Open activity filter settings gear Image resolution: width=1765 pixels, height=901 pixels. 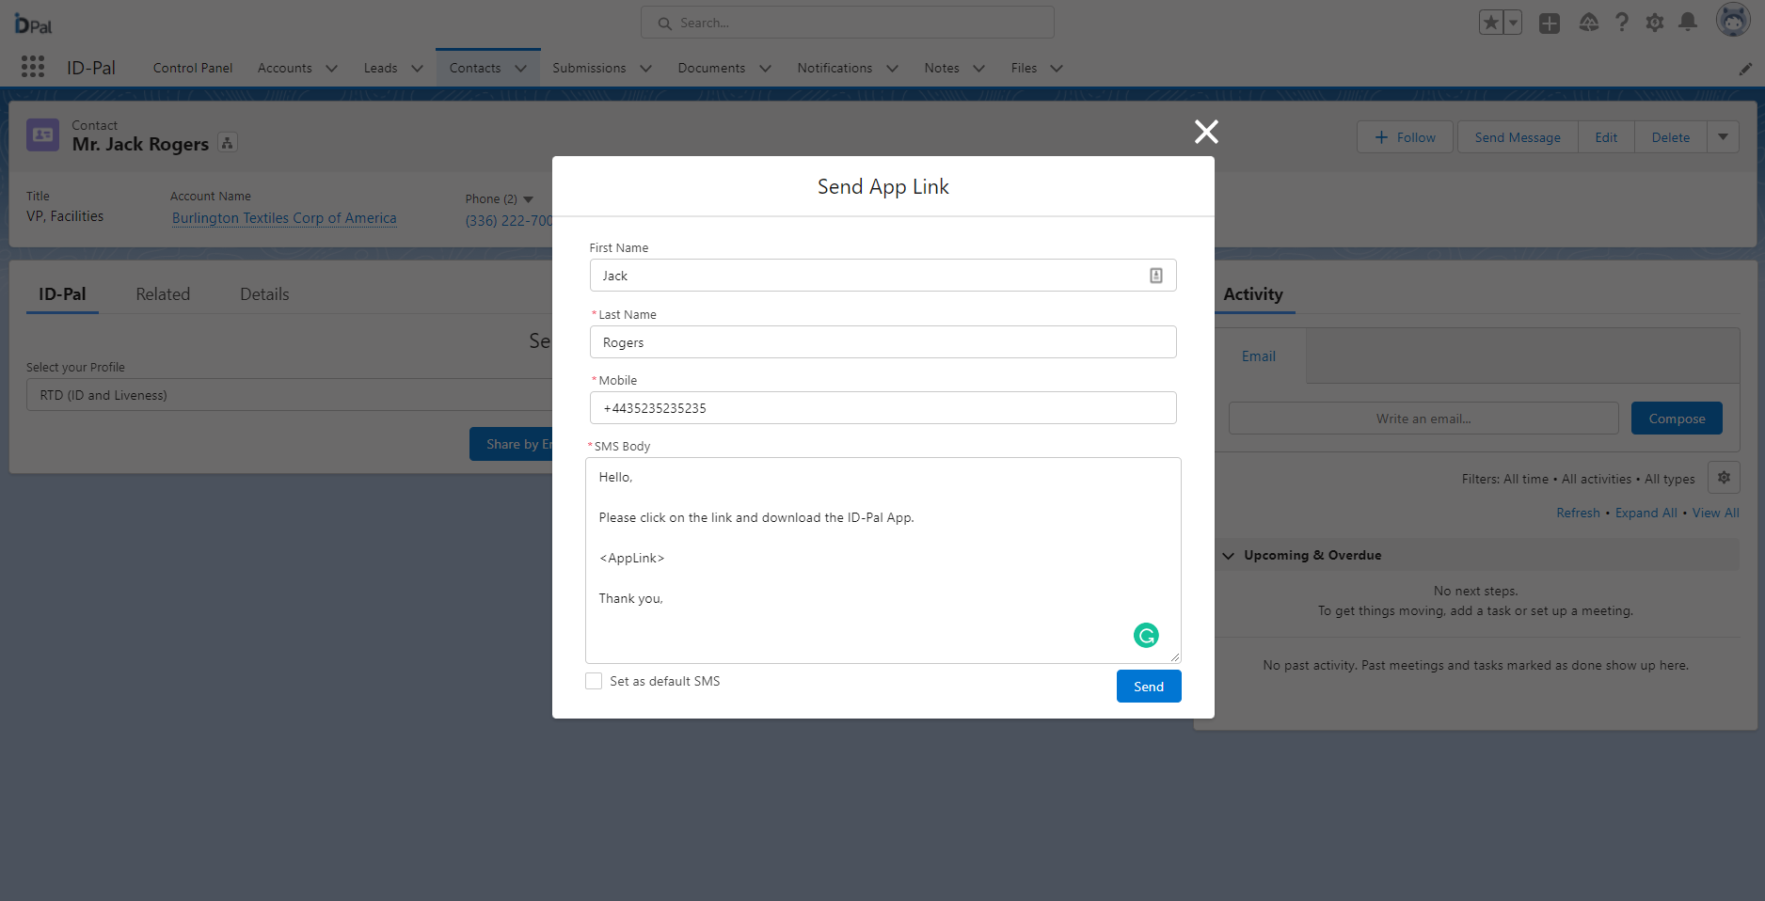point(1724,478)
